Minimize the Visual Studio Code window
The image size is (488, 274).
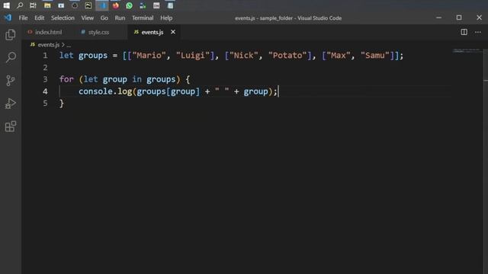click(439, 18)
